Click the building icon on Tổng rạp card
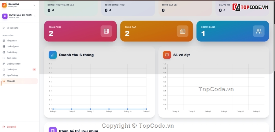Screen dimensions: 275x132 pos(183,31)
